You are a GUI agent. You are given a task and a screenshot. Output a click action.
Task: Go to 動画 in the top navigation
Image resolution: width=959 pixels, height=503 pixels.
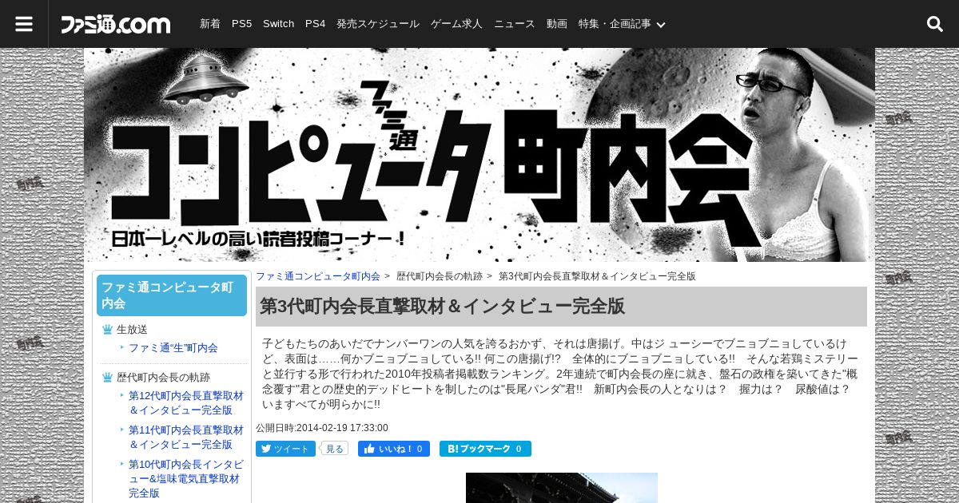point(557,24)
